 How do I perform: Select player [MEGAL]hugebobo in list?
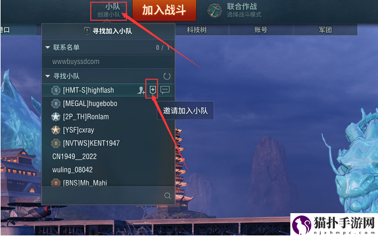(90, 104)
